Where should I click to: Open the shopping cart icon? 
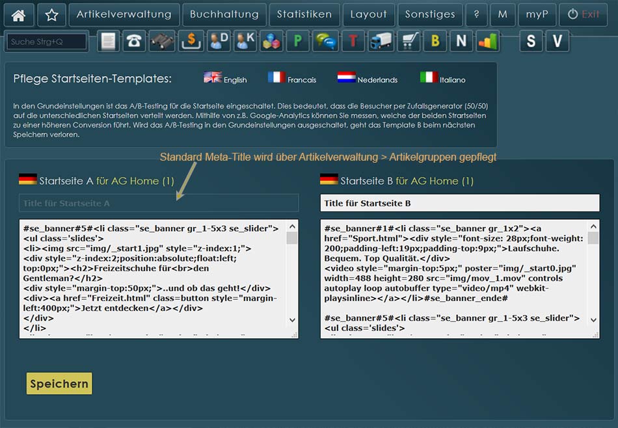(409, 41)
